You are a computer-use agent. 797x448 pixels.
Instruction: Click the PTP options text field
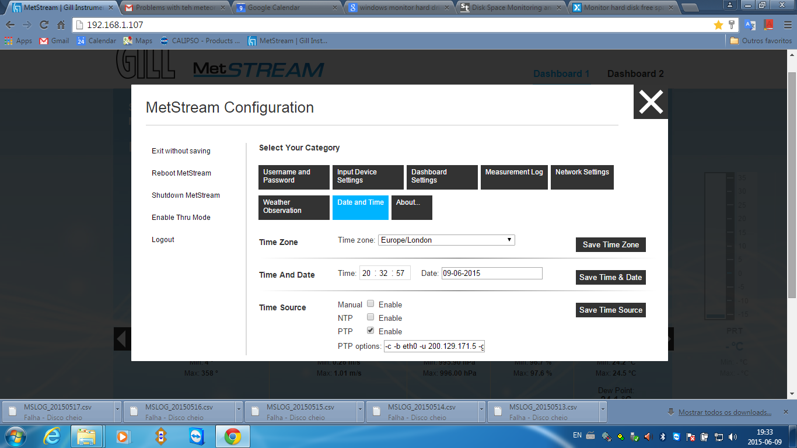point(435,346)
